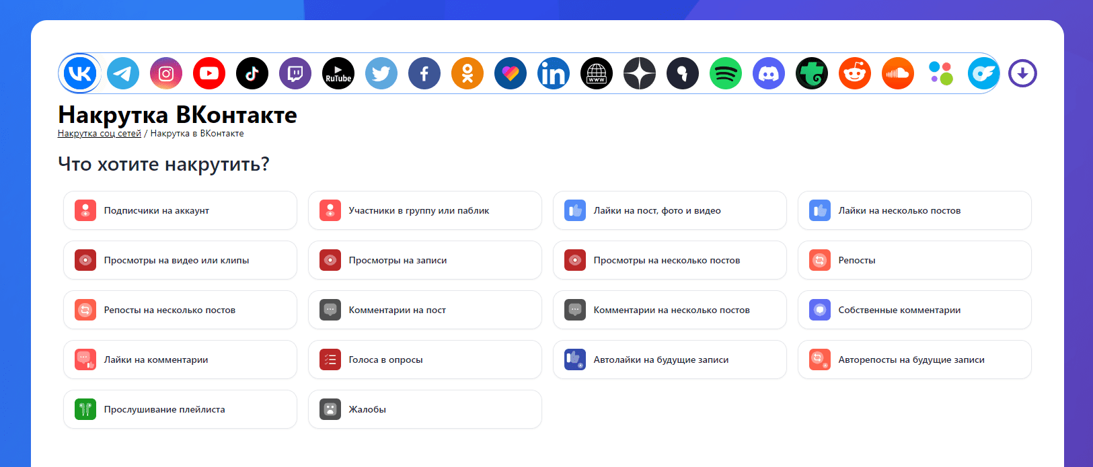
Task: Select the TikTok icon
Action: (x=252, y=73)
